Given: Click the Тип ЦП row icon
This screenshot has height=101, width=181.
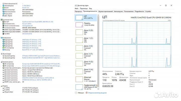Looking at the screenshot, I should (x=3, y=22).
